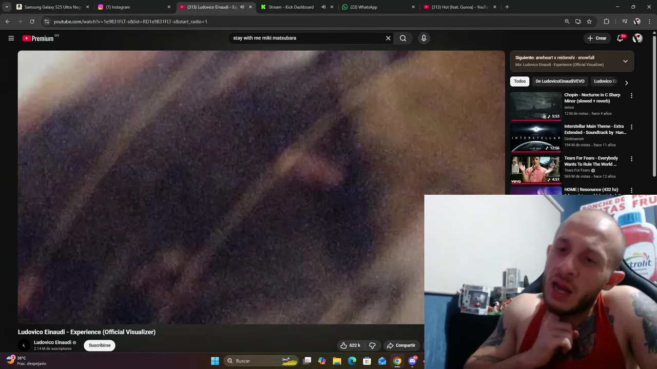Open options for Interstellar Main Theme video
The height and width of the screenshot is (369, 657).
tap(631, 127)
